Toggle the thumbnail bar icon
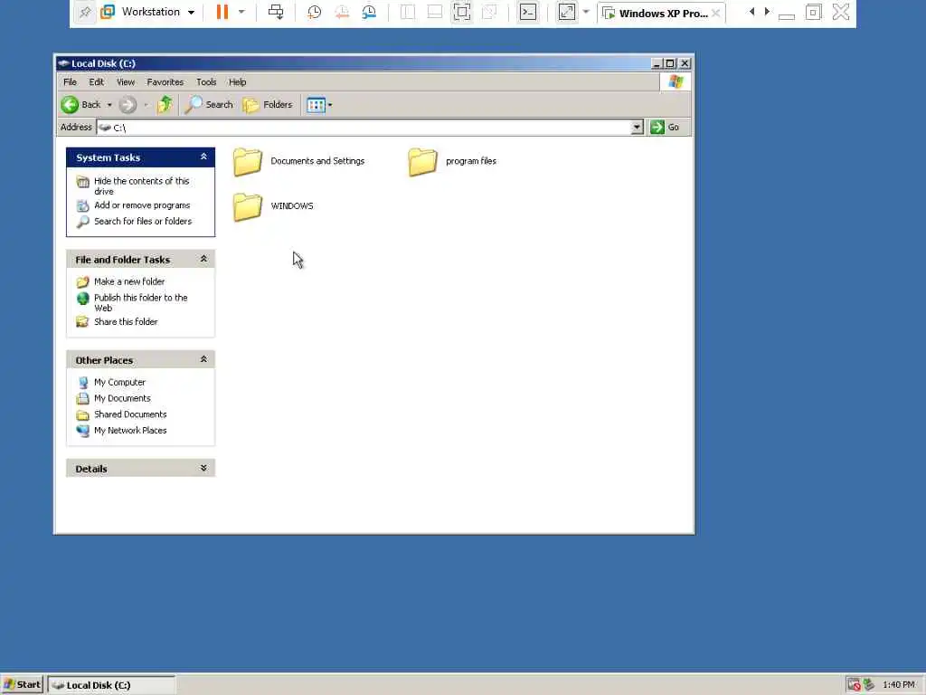Viewport: 926px width, 695px height. pos(435,12)
